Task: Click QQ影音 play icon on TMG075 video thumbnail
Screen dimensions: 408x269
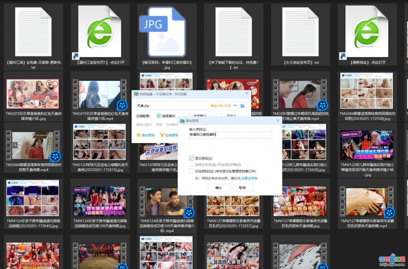Action: 121,105
